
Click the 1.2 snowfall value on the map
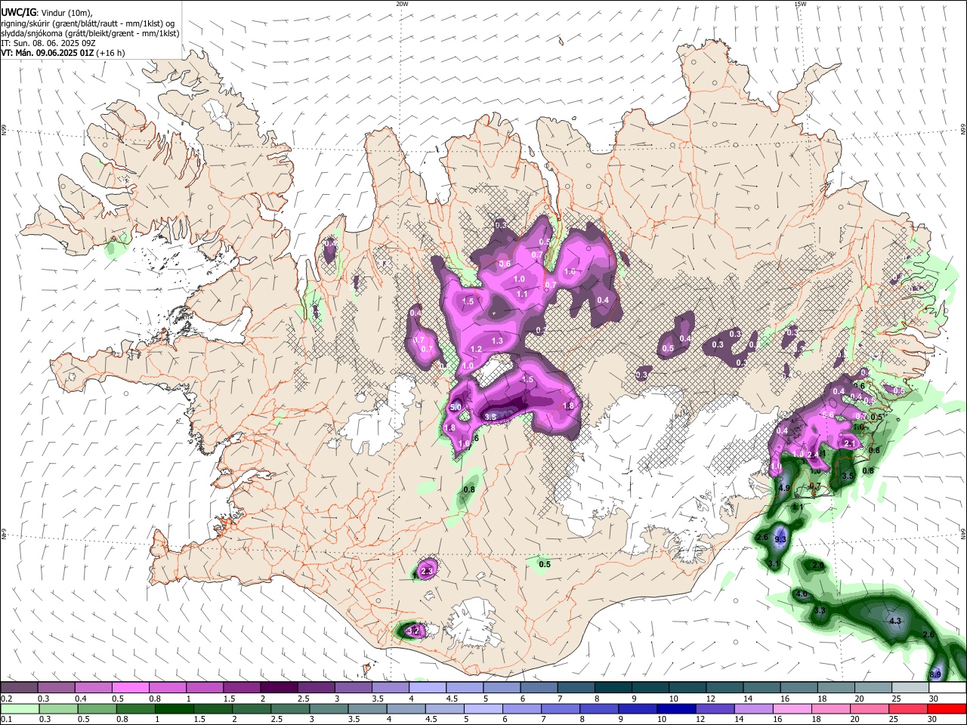tap(476, 350)
